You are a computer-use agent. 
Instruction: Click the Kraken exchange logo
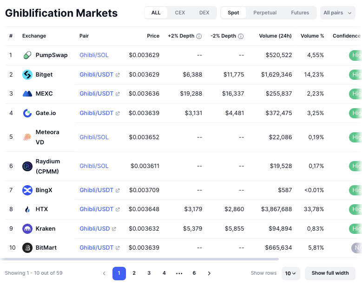coord(27,229)
